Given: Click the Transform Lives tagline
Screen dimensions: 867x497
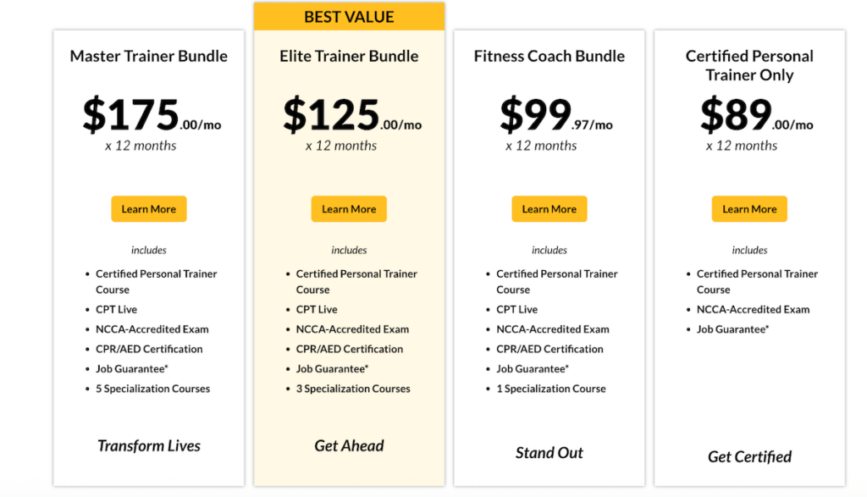Looking at the screenshot, I should (149, 446).
